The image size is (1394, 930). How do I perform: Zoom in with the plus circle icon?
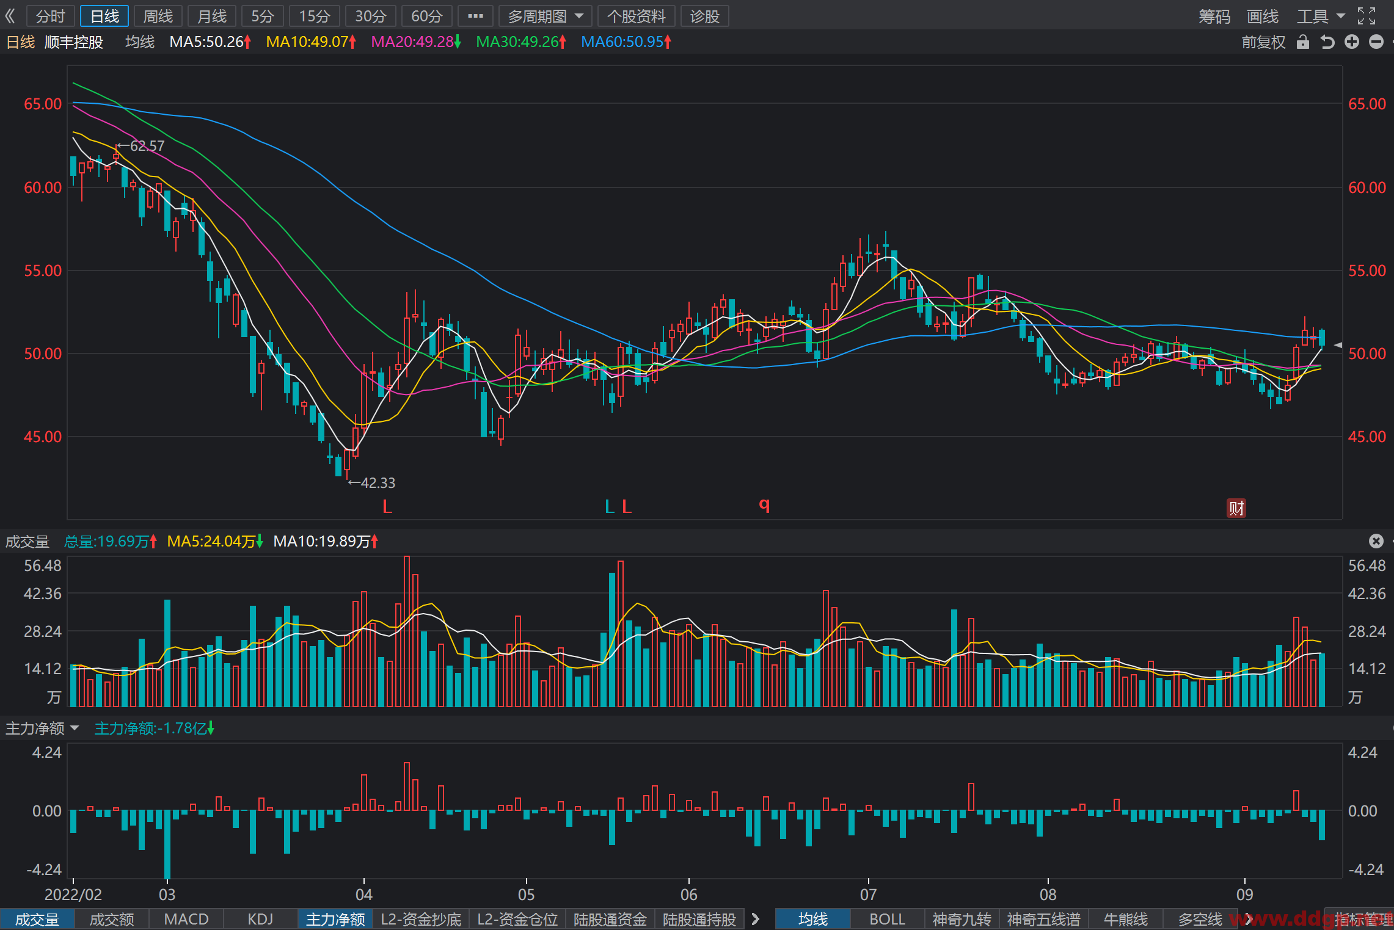click(1352, 42)
